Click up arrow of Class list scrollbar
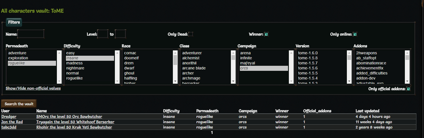424x138 pixels. tap(233, 53)
